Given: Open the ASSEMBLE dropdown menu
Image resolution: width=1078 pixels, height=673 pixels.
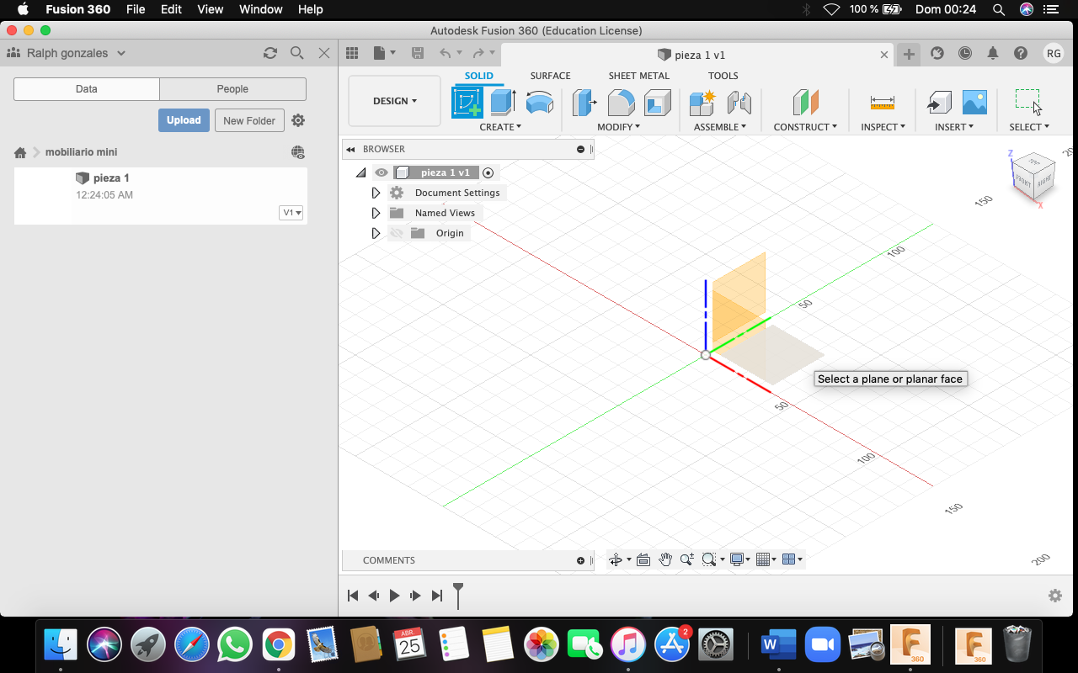Looking at the screenshot, I should pyautogui.click(x=720, y=127).
